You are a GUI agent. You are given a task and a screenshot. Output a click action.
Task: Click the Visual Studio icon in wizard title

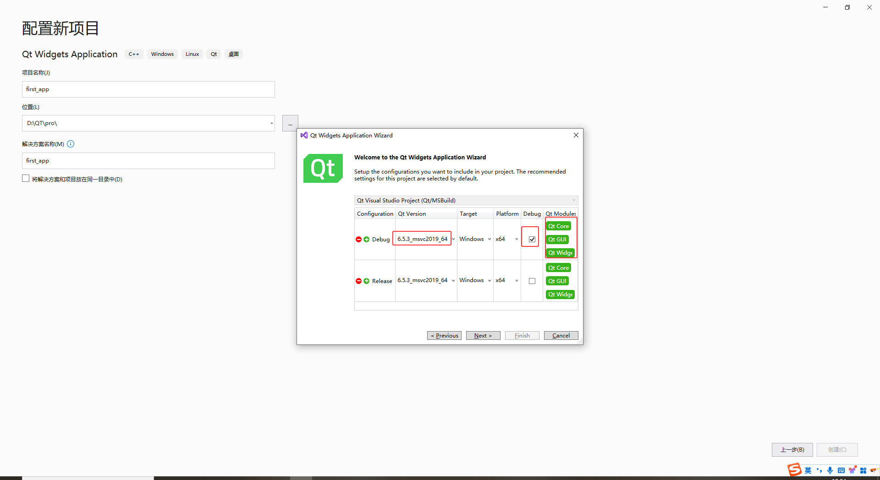(304, 136)
